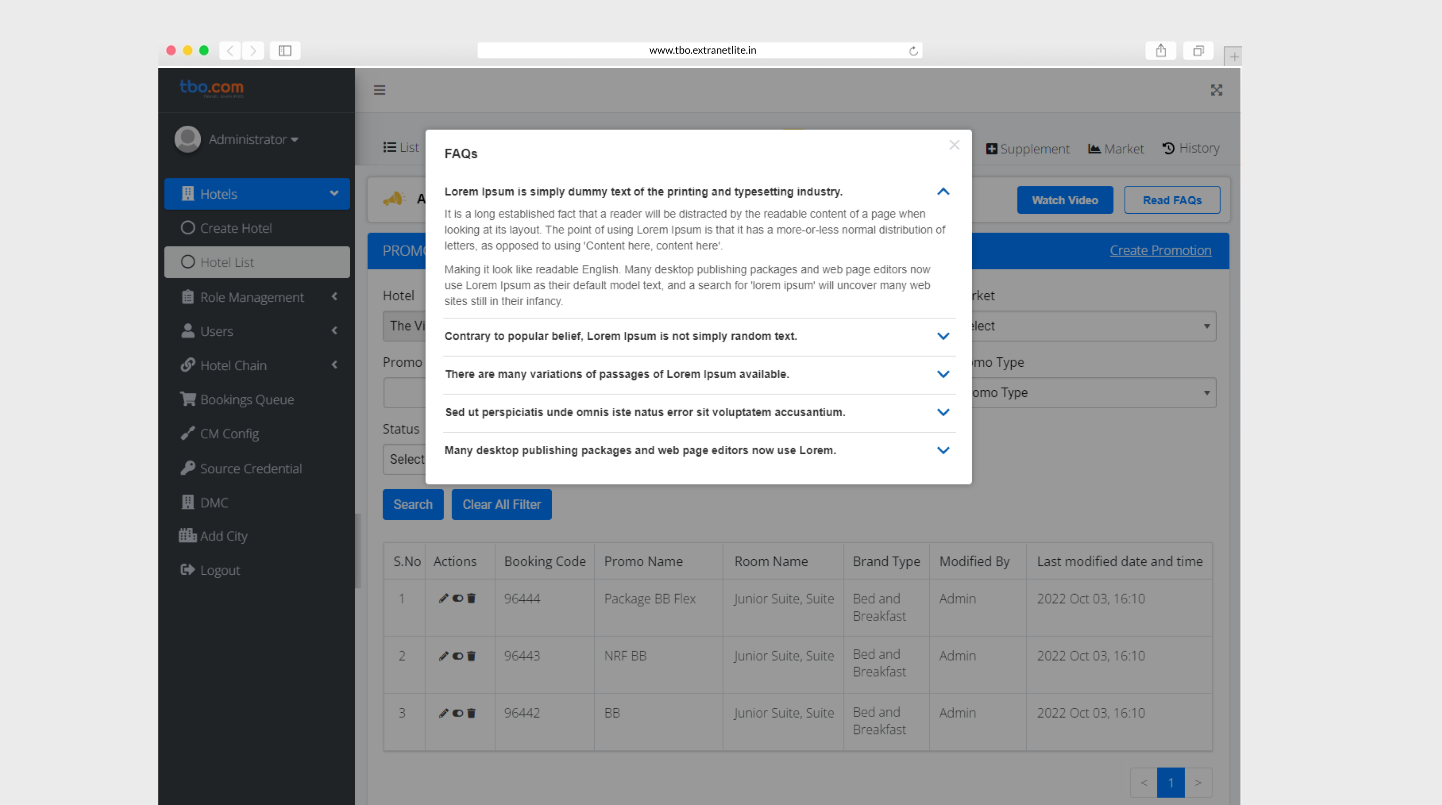Viewport: 1442px width, 805px height.
Task: Open Hotel List in sidebar
Action: click(x=257, y=262)
